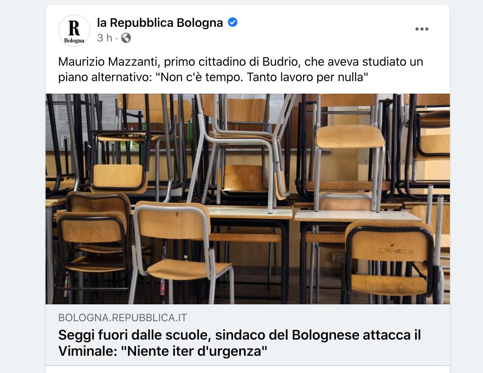Open the stacked school chairs article image
The image size is (483, 373).
pyautogui.click(x=248, y=199)
